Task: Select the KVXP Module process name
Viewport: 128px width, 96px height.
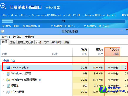Action: click(x=20, y=68)
